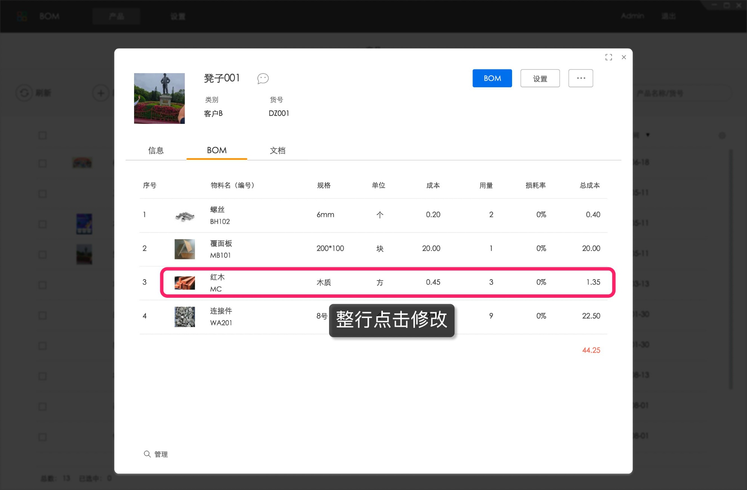This screenshot has width=747, height=490.
Task: Click the total cost 20.00 in 覆面板 row
Action: coord(591,249)
